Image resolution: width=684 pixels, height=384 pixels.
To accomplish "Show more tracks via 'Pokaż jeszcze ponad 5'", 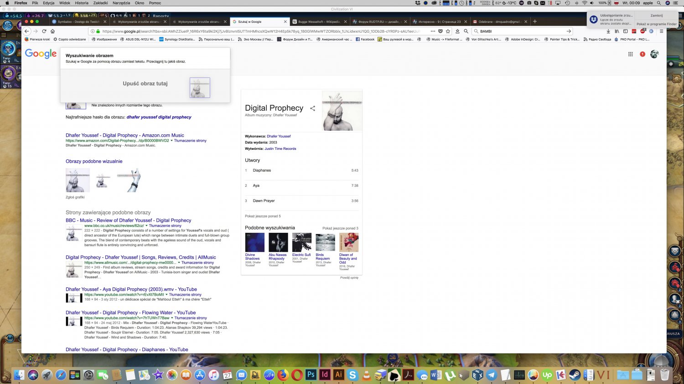I will pos(263,216).
